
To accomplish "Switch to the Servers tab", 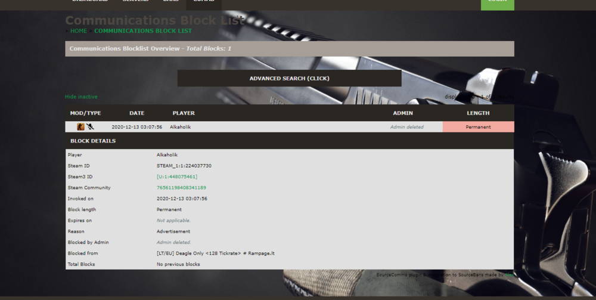I will [x=136, y=2].
